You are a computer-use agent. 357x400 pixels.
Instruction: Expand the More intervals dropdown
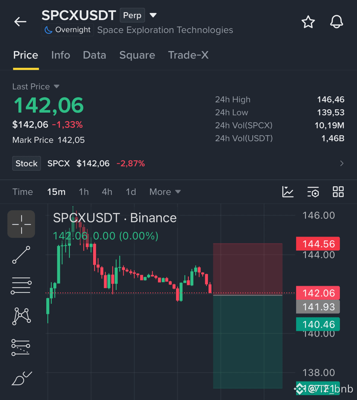tap(165, 192)
